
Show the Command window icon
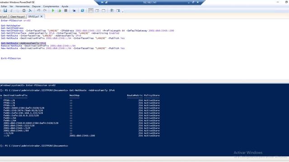click(x=112, y=11)
